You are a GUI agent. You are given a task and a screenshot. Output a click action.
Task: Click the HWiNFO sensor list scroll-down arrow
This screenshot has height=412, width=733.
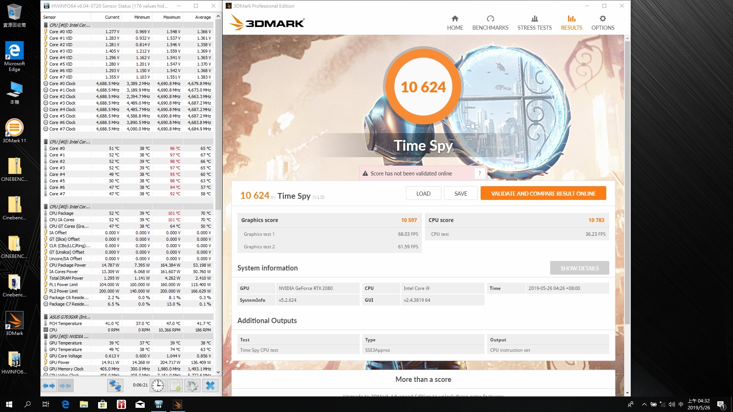click(x=218, y=372)
